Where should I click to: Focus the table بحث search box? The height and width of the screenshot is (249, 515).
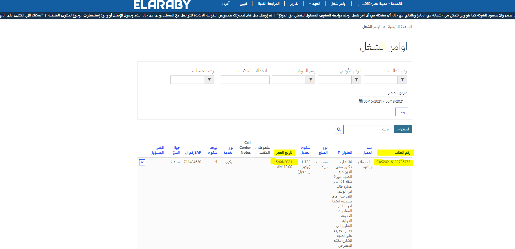(x=368, y=129)
